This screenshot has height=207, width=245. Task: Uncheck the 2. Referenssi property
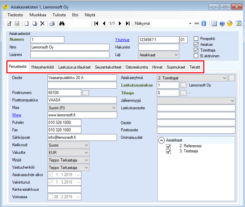[x=168, y=146]
